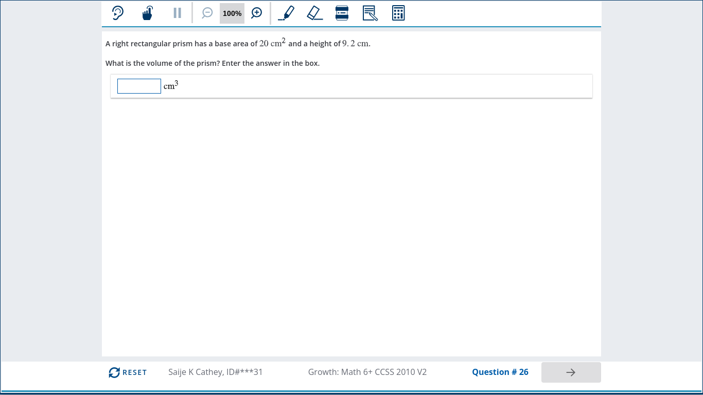Zoom out with the minus magnifier
703x395 pixels.
tap(207, 13)
